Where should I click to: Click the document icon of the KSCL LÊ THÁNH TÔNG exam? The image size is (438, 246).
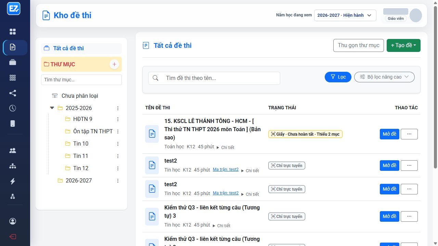pyautogui.click(x=152, y=134)
